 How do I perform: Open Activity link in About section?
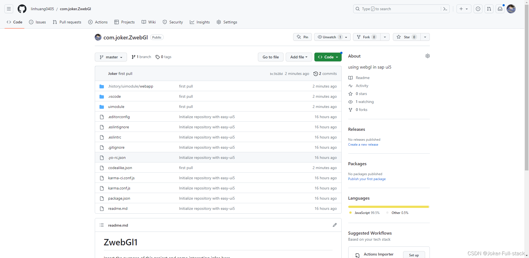pos(358,86)
